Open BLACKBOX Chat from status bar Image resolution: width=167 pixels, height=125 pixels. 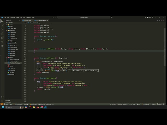(x=18, y=104)
